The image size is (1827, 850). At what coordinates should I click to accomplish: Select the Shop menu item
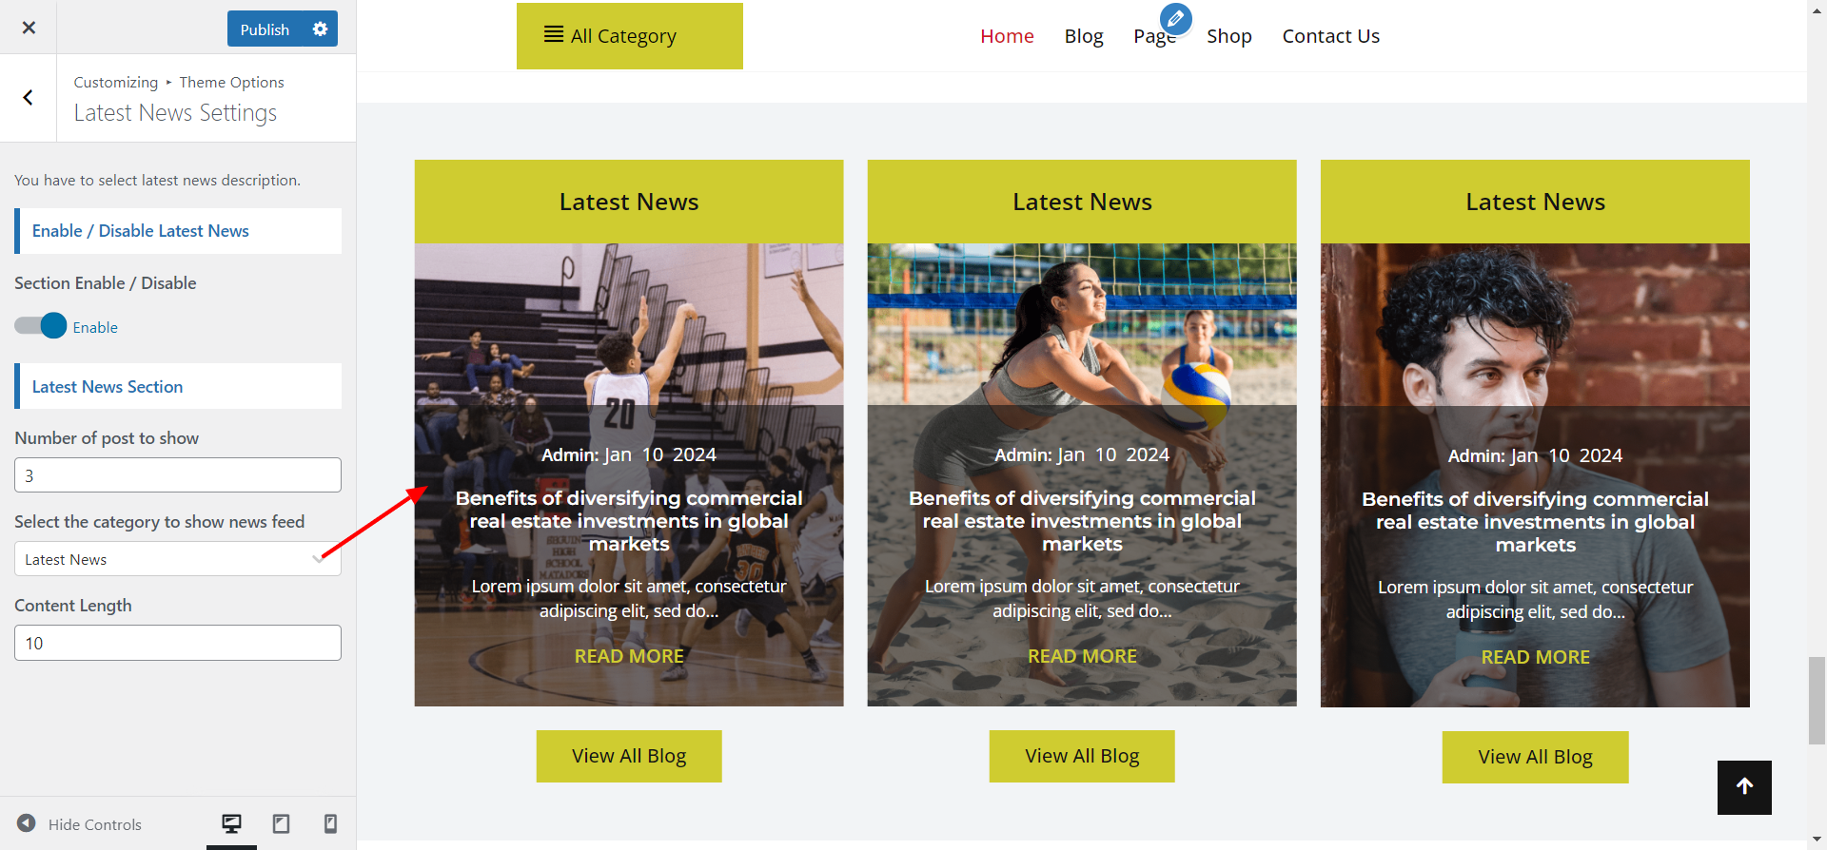click(x=1228, y=36)
